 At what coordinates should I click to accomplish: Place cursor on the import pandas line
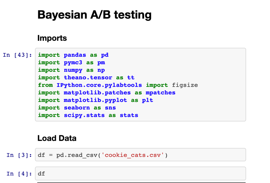[x=73, y=55]
